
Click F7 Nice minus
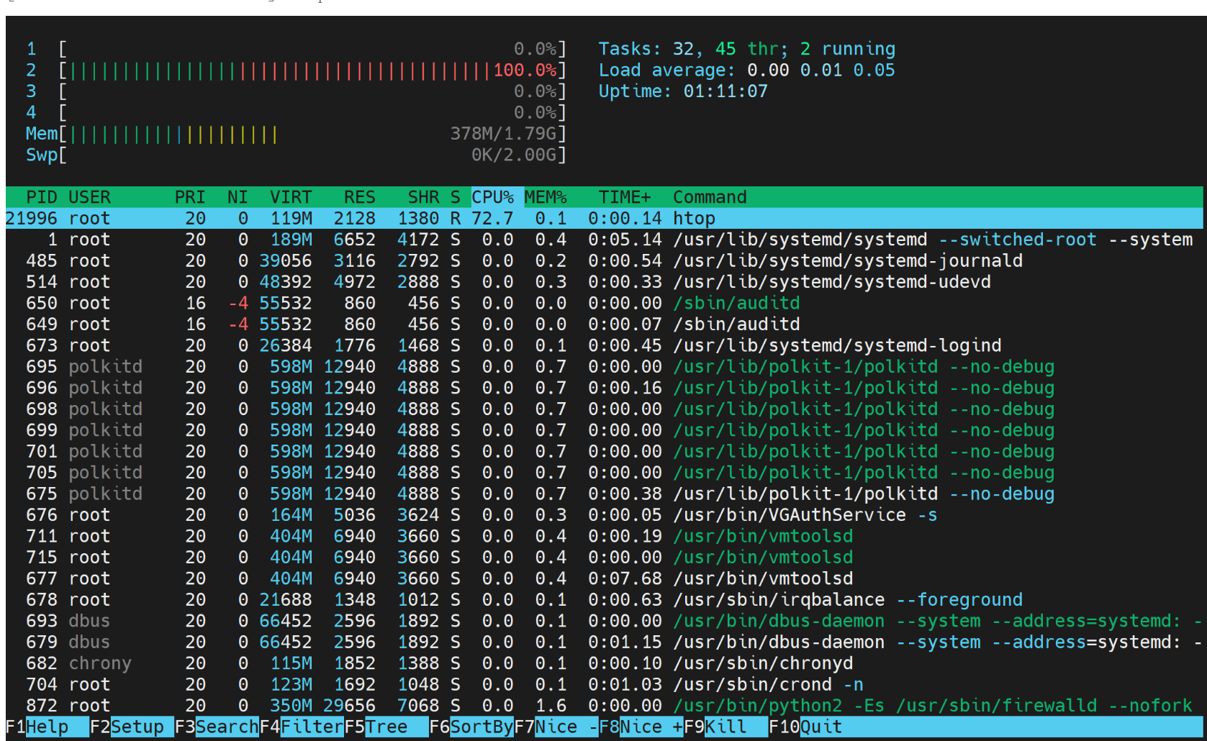(566, 727)
